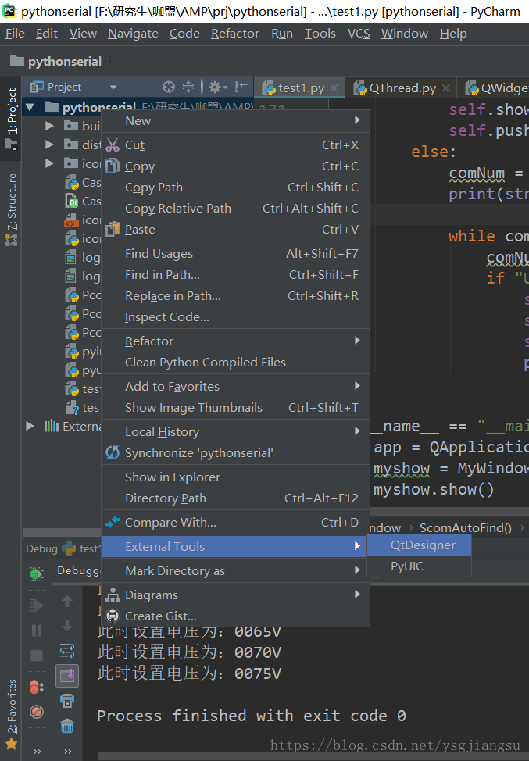Screen dimensions: 529x761
Task: Expand the dist folder in project tree
Action: coord(49,145)
